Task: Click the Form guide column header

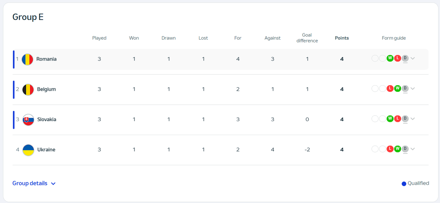Action: pyautogui.click(x=394, y=38)
